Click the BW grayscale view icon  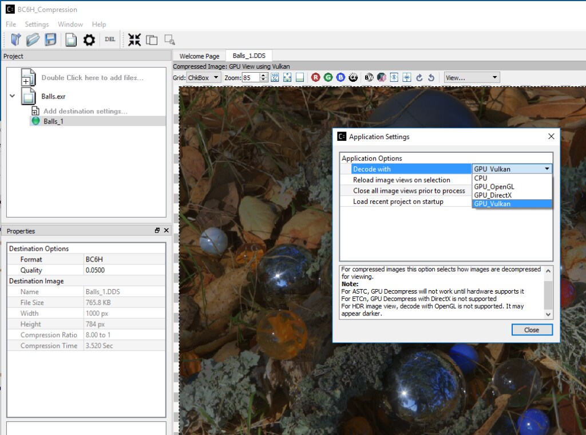[369, 77]
